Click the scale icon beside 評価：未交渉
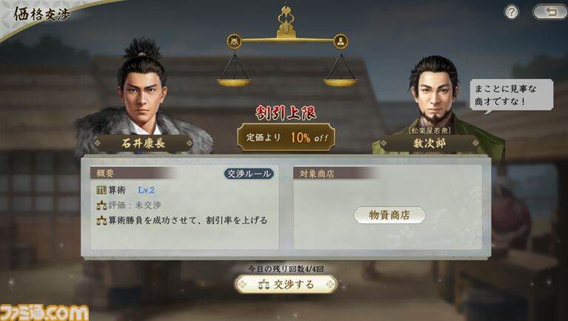568x321 pixels. [101, 206]
